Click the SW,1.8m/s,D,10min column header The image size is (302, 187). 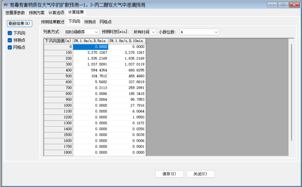pyautogui.click(x=127, y=41)
